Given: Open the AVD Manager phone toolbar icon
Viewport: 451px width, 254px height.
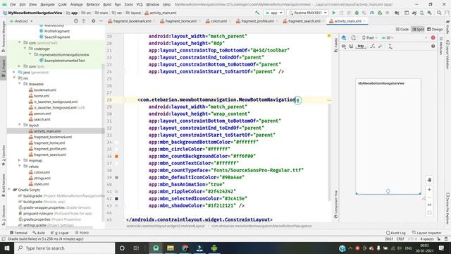Looking at the screenshot, I should click(421, 13).
